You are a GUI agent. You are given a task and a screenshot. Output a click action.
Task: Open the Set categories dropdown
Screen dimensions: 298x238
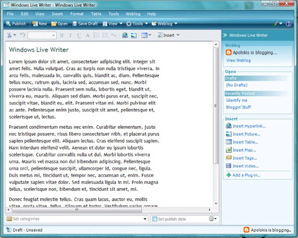coord(145,219)
